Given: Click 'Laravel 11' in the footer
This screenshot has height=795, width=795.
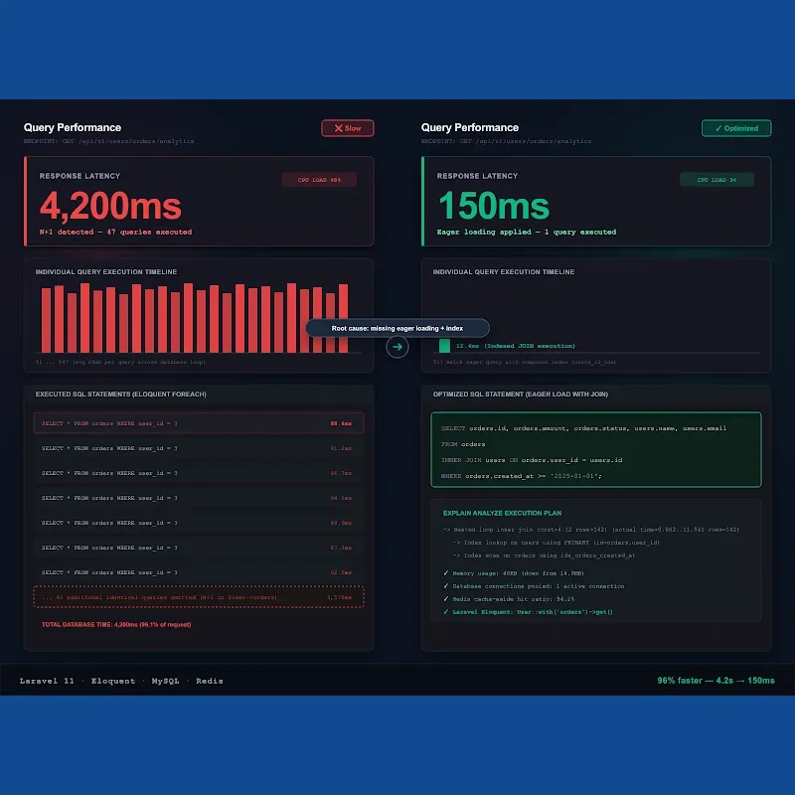Looking at the screenshot, I should 47,681.
